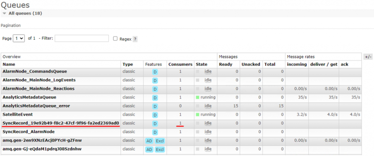The height and width of the screenshot is (156, 374).
Task: Click the green running indicator for AnalyticsMetadataQueue
Action: (198, 98)
